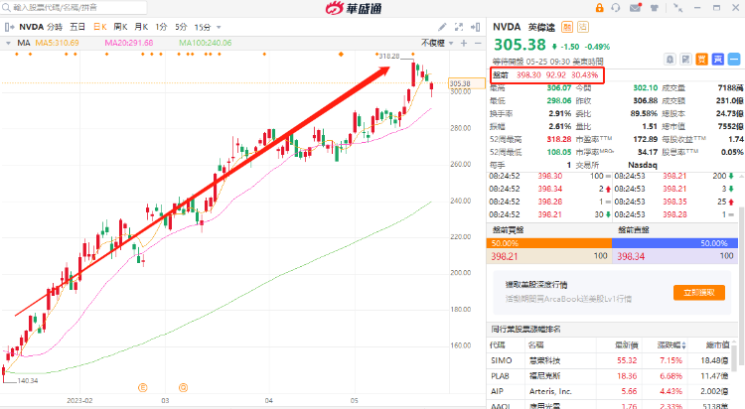Click the large orange diamond event marker
Viewport: 745px width, 409px height.
coord(341,55)
